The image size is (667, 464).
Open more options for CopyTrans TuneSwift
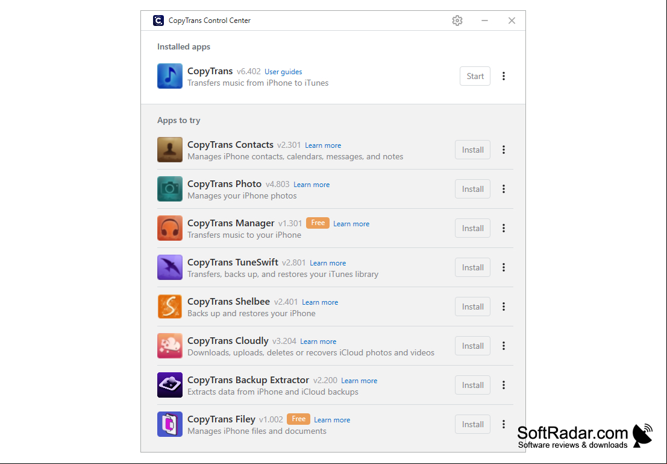pos(504,267)
